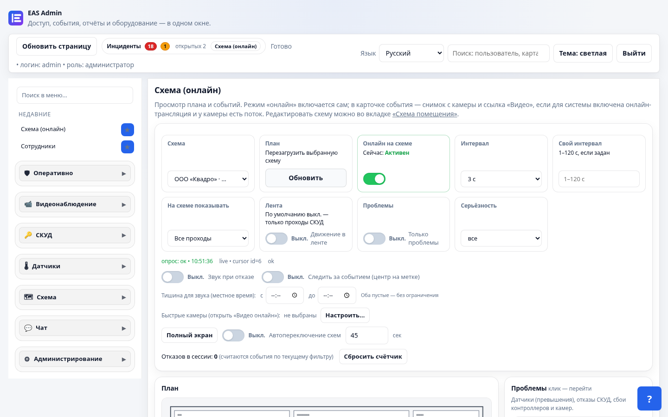The image size is (668, 417).
Task: Focus user/card search field in top bar
Action: point(499,53)
